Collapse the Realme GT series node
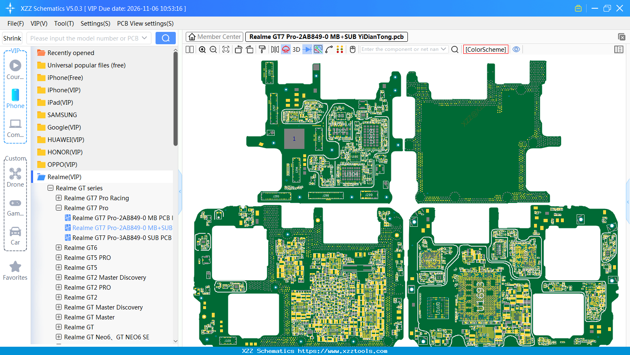630x355 pixels. 50,188
